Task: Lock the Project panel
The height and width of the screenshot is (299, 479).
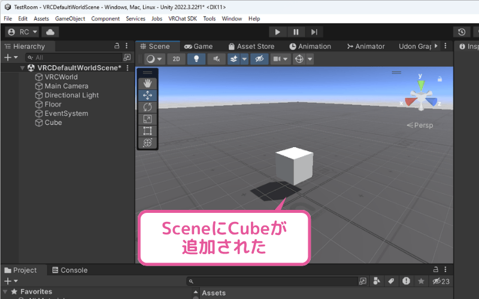Action: [x=436, y=270]
